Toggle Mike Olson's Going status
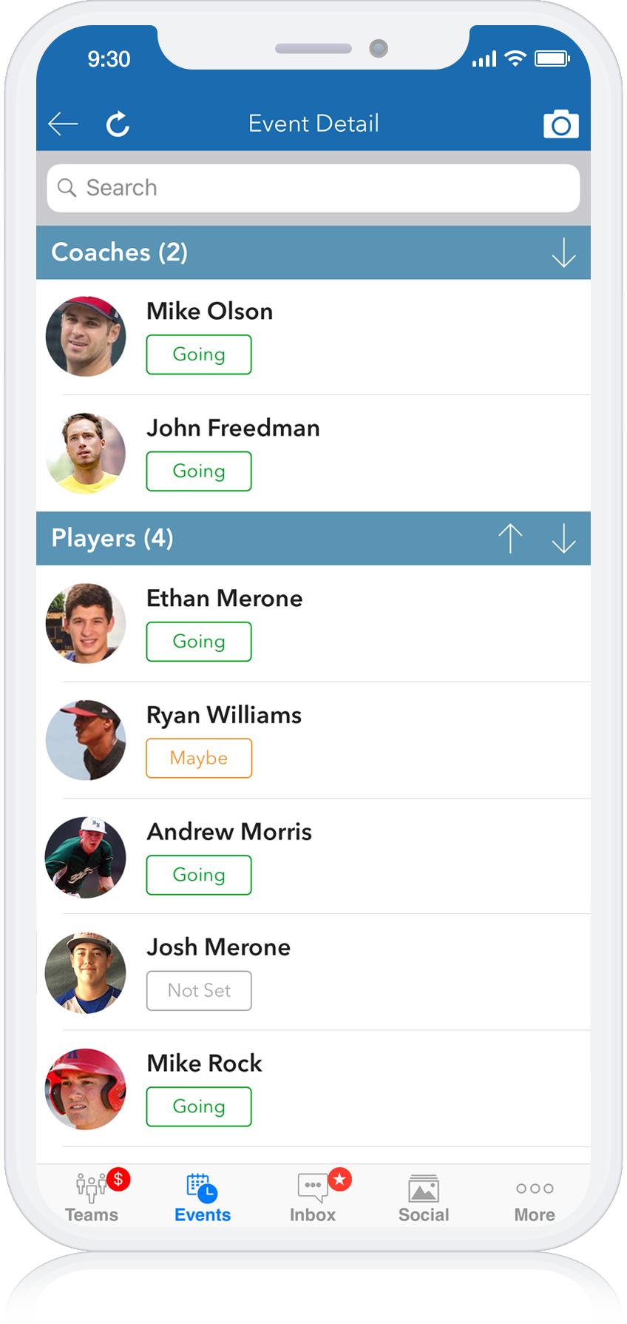Viewport: 627px width, 1324px height. point(199,354)
